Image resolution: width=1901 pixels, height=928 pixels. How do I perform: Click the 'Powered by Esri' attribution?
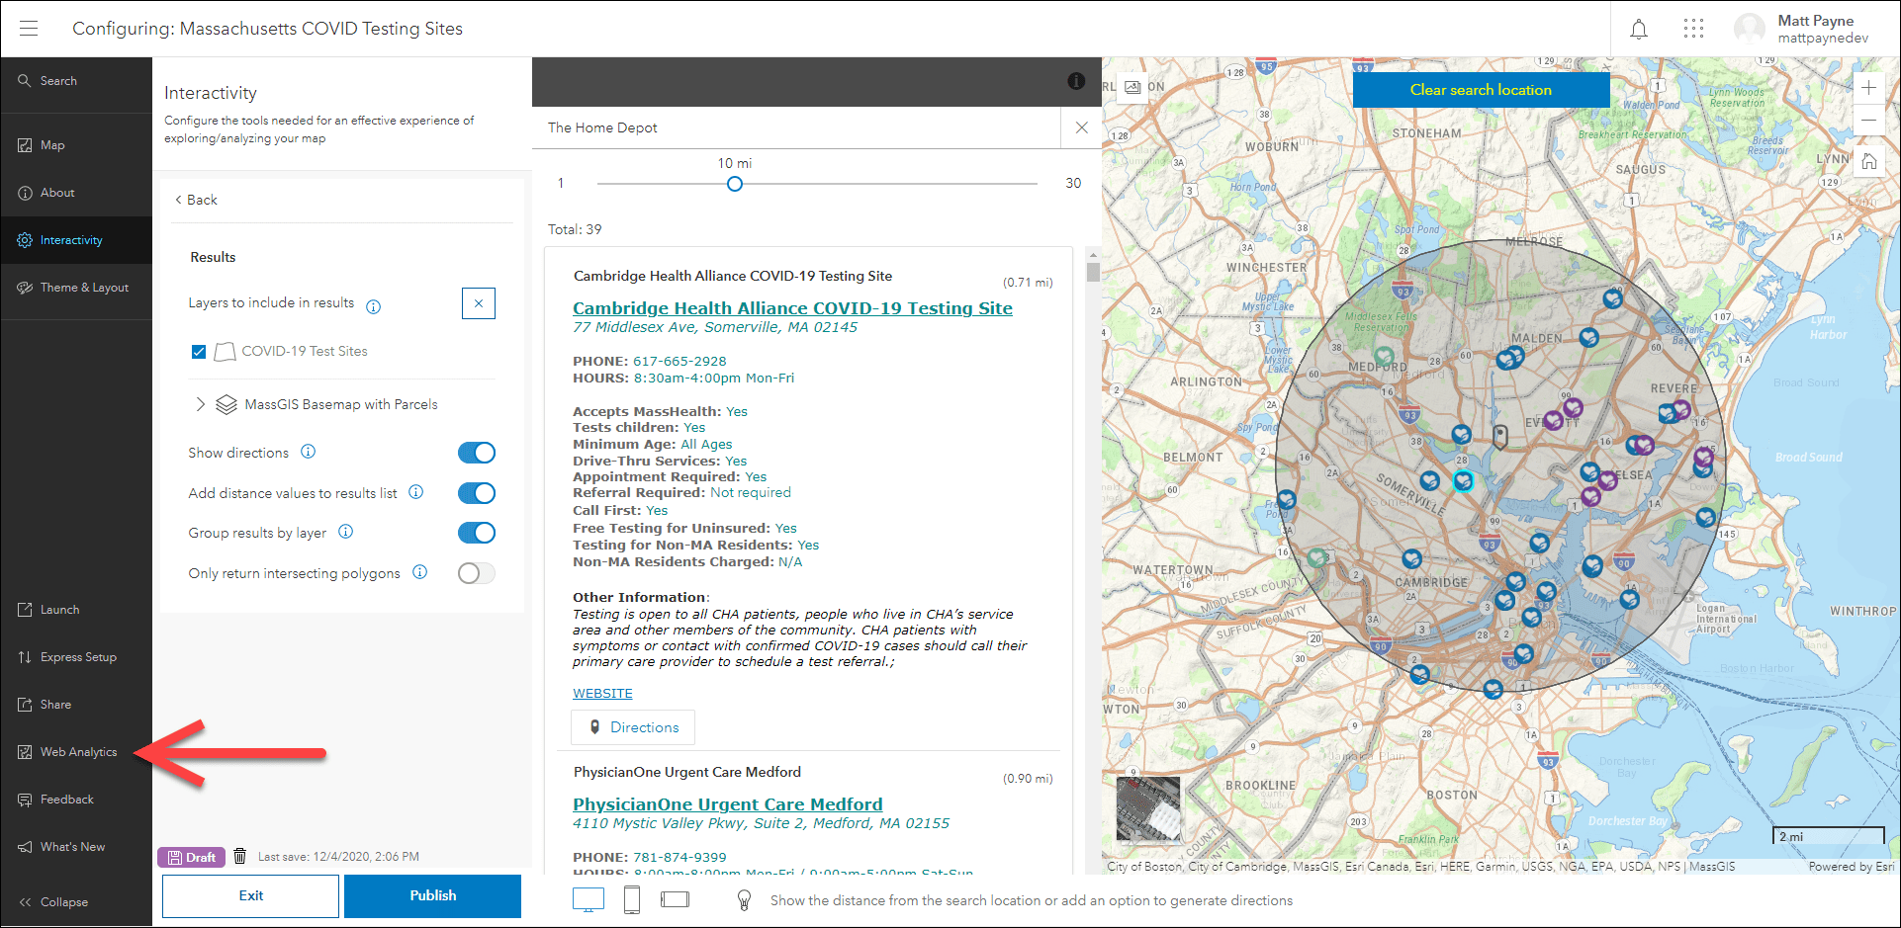1852,867
